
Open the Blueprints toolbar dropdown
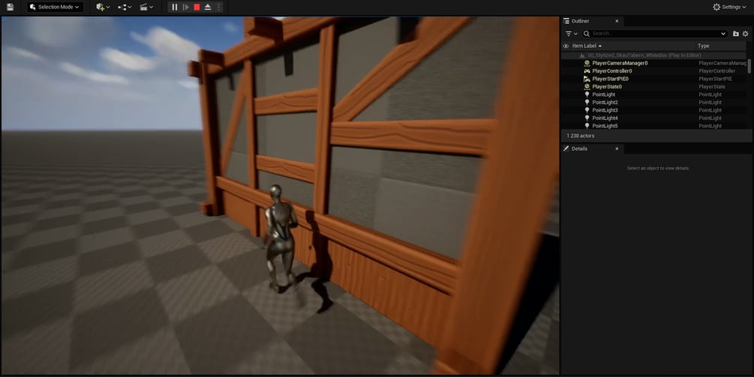pos(125,7)
